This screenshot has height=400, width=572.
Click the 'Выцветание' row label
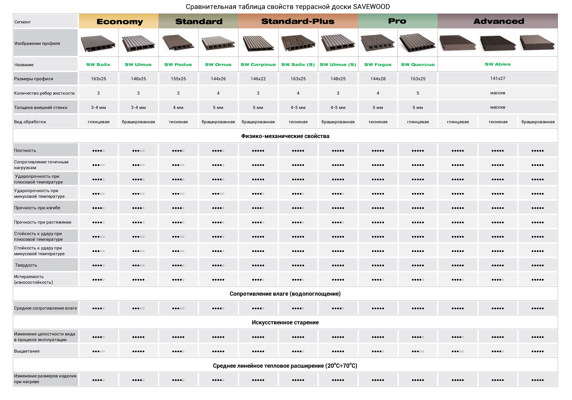pos(27,351)
